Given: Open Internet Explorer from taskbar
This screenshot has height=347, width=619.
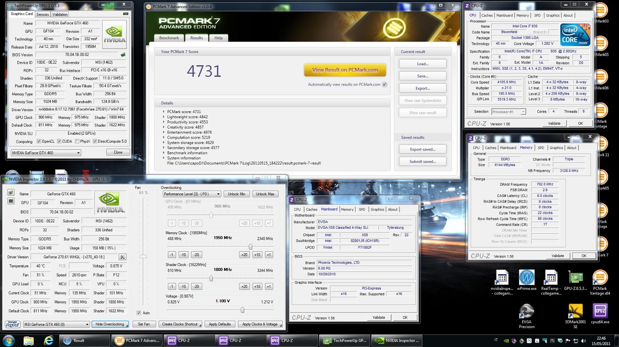Looking at the screenshot, I should 49,340.
